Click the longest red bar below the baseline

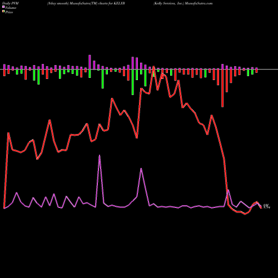[x=222, y=88]
